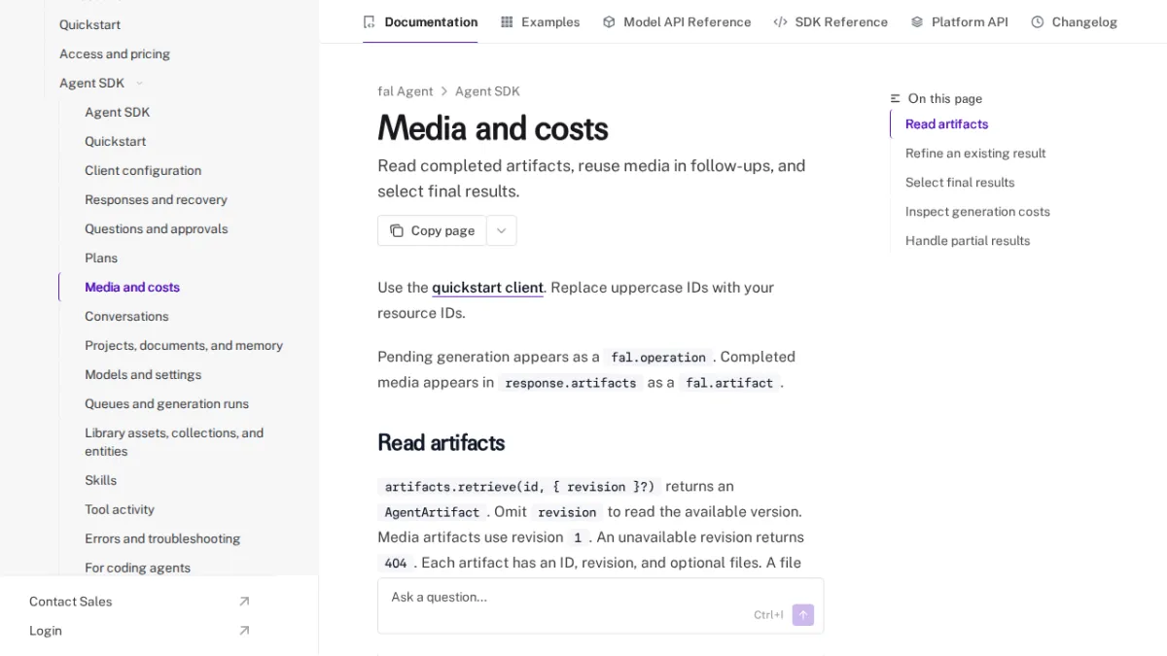Follow the quickstart client link

point(487,288)
